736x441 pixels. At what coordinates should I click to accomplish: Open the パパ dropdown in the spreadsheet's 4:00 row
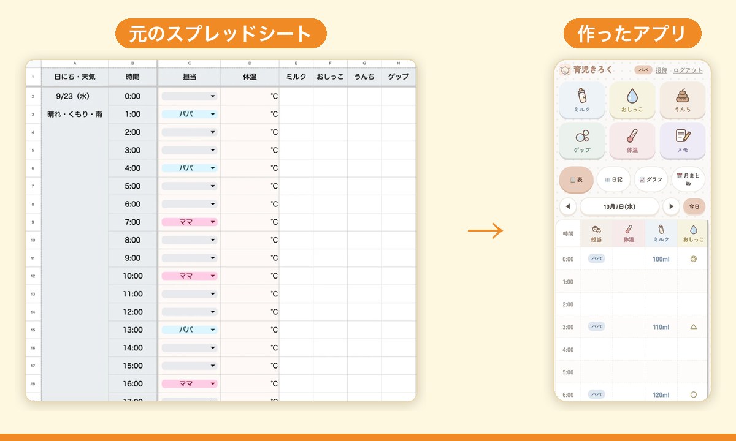tap(189, 168)
